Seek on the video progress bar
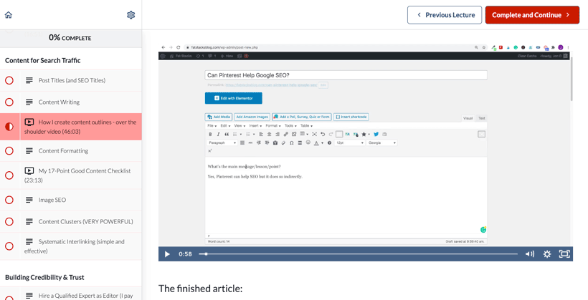 tap(359, 254)
